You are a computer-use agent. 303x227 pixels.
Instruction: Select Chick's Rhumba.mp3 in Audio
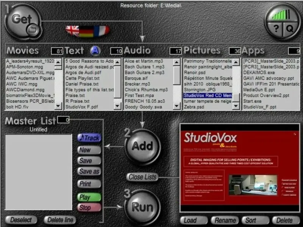pos(146,90)
